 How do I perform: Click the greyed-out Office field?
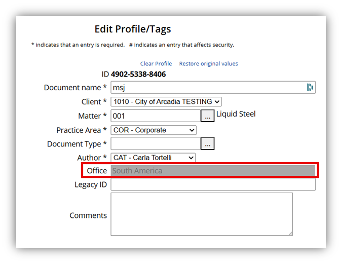pyautogui.click(x=213, y=171)
